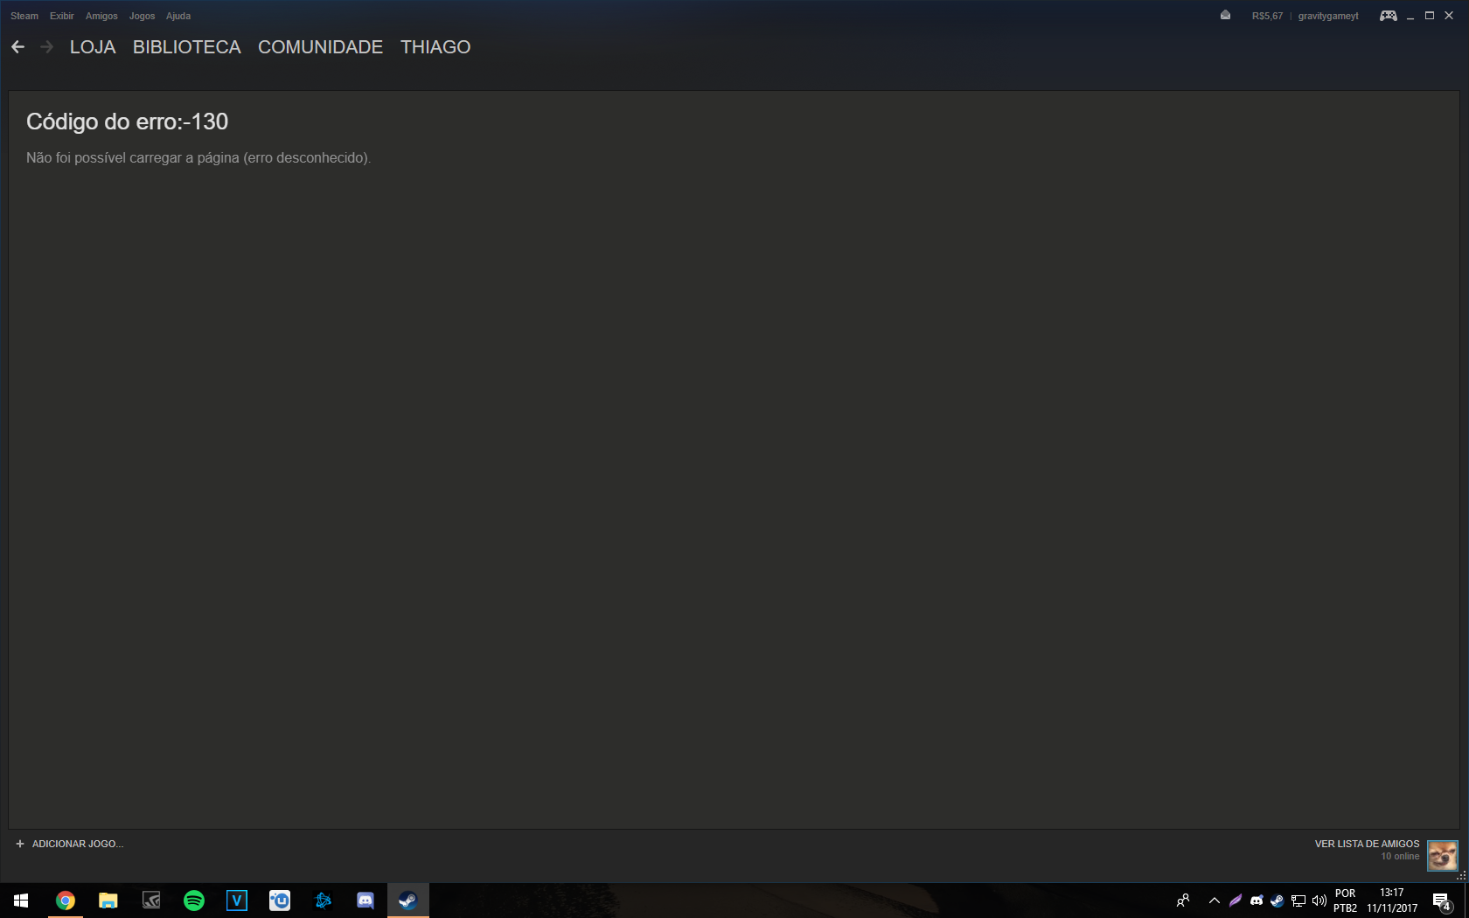This screenshot has height=918, width=1469.
Task: Open File Explorer from the taskbar
Action: 108,901
